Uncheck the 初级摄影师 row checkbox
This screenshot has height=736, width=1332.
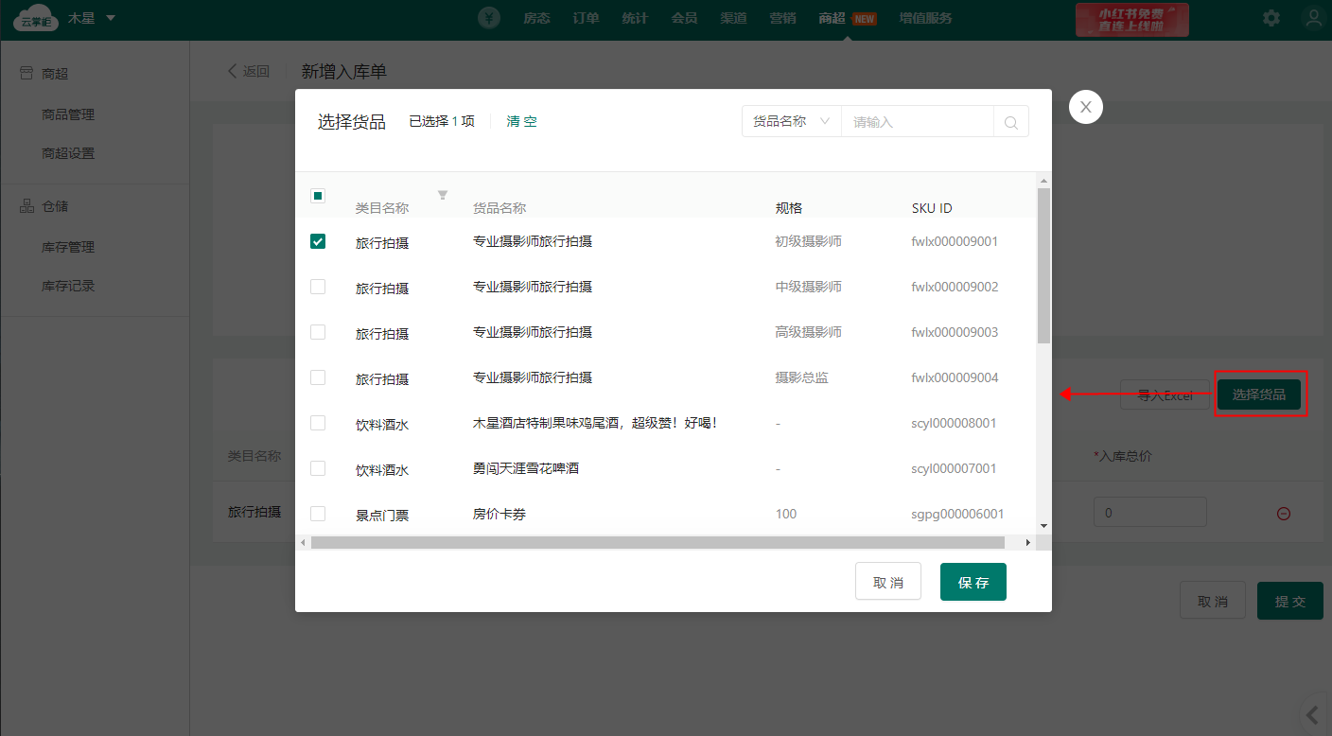(x=318, y=241)
